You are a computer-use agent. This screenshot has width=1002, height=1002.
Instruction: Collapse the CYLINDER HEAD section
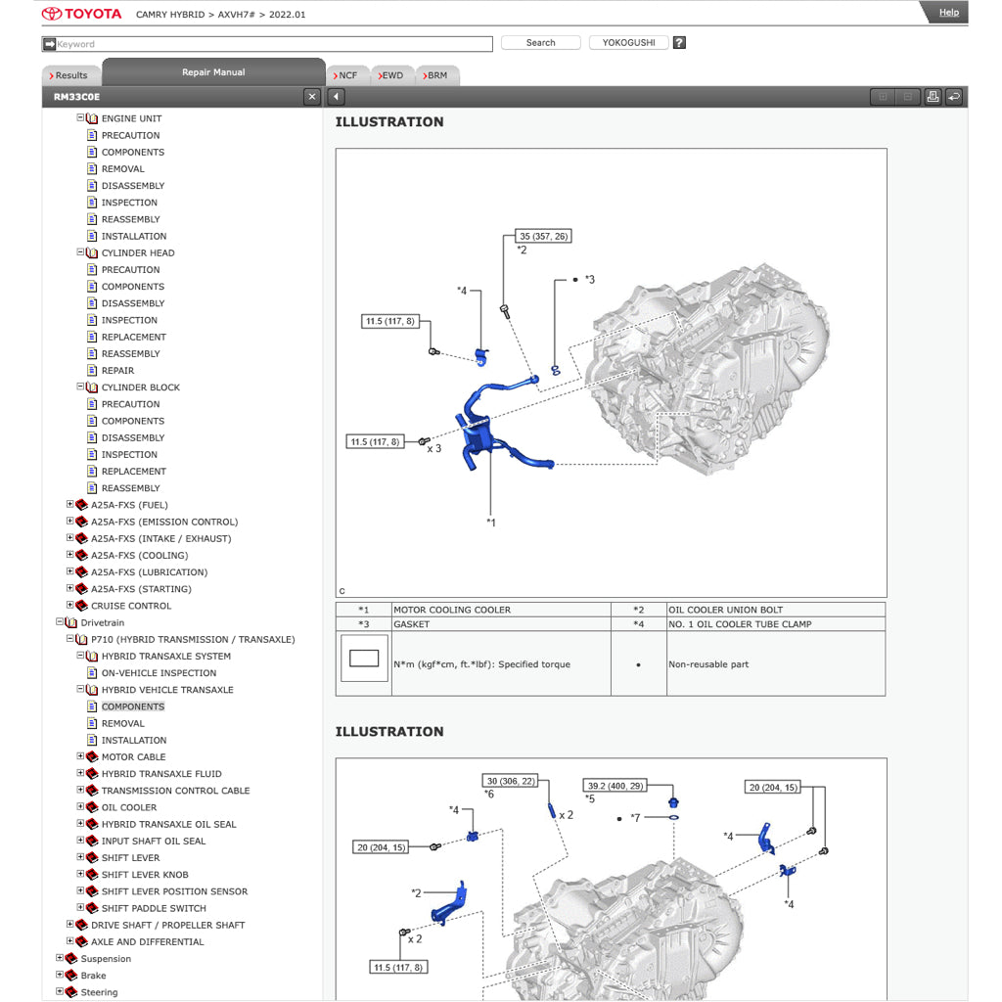(x=81, y=252)
